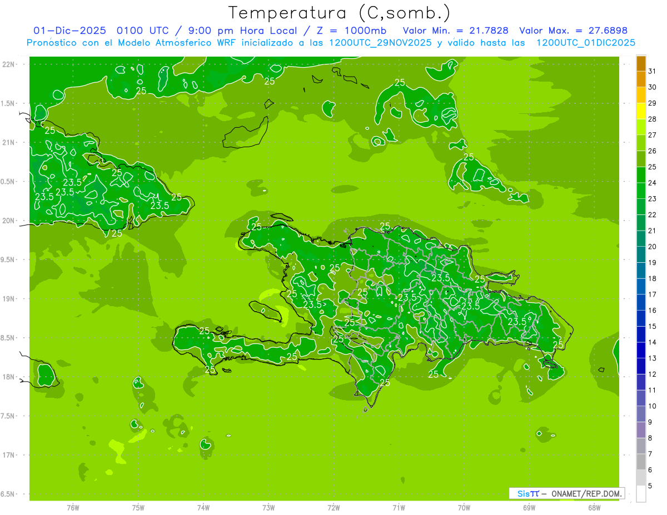Viewport: 667px width, 515px height.
Task: Click the white legend swatch below 5
Action: click(641, 494)
